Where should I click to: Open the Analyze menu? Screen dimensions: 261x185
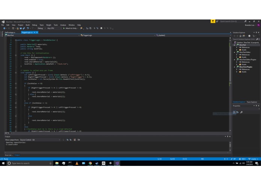coord(63,25)
